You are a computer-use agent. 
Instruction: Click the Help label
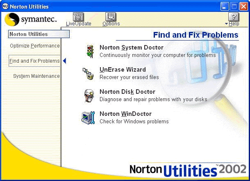click(x=234, y=24)
